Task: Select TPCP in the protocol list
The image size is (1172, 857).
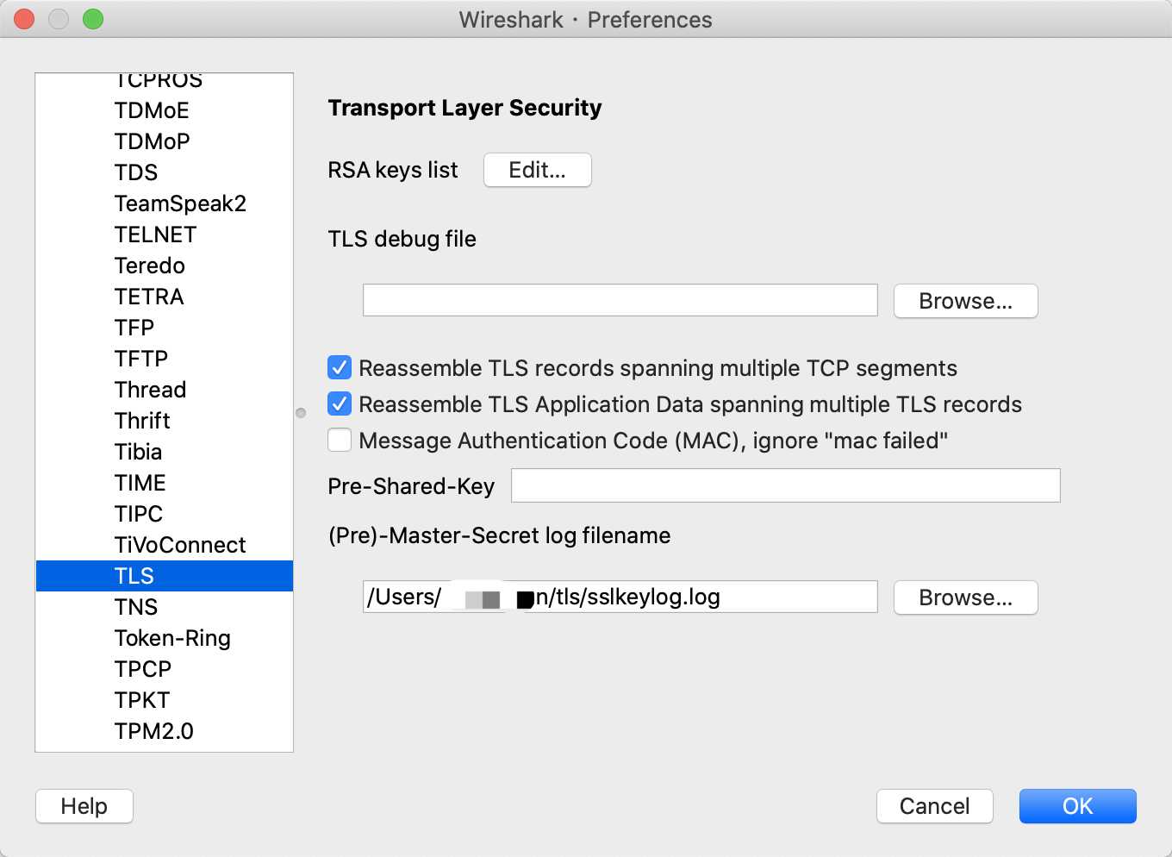Action: (164, 669)
